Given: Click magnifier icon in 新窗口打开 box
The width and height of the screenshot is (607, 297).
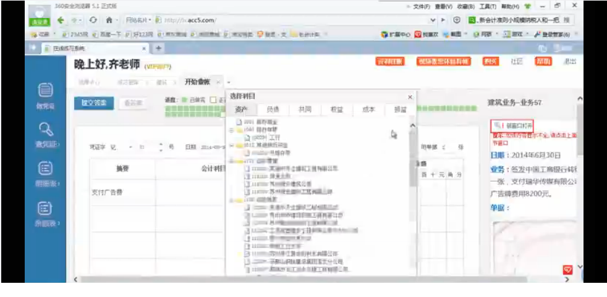Looking at the screenshot, I should coord(498,125).
